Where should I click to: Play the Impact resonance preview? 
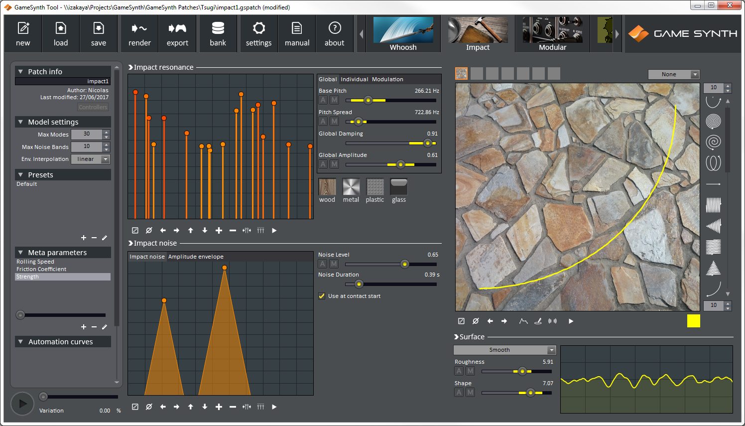[x=274, y=230]
